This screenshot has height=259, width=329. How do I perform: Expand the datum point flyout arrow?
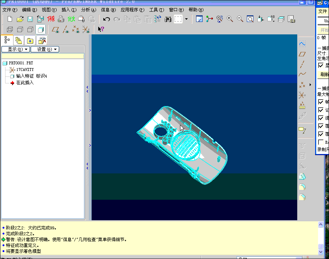point(310,85)
